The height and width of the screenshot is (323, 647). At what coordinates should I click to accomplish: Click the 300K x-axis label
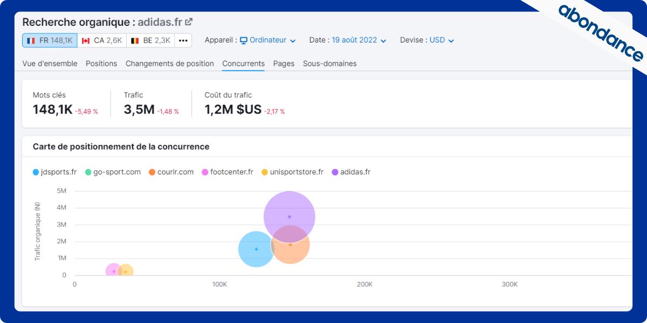[x=510, y=284]
